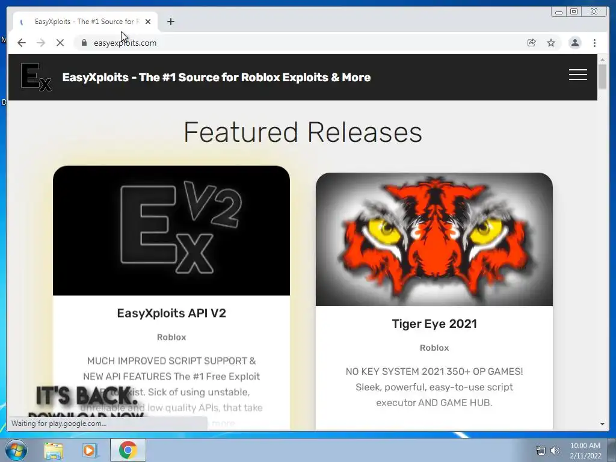616x462 pixels.
Task: Bookmark this page with the star
Action: [551, 43]
